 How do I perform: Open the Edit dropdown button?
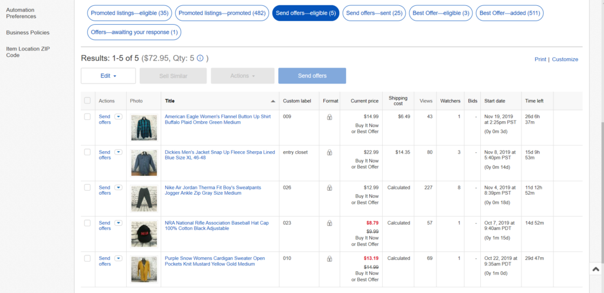(109, 76)
